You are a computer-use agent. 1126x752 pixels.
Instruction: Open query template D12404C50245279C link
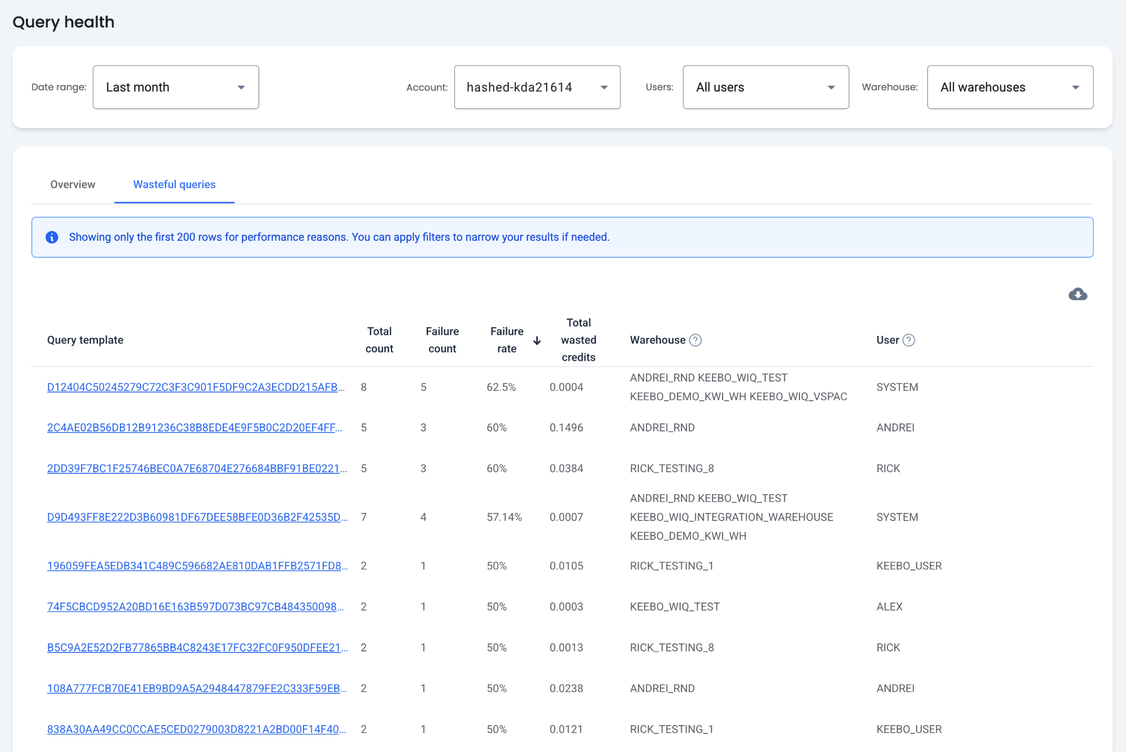[x=196, y=387]
